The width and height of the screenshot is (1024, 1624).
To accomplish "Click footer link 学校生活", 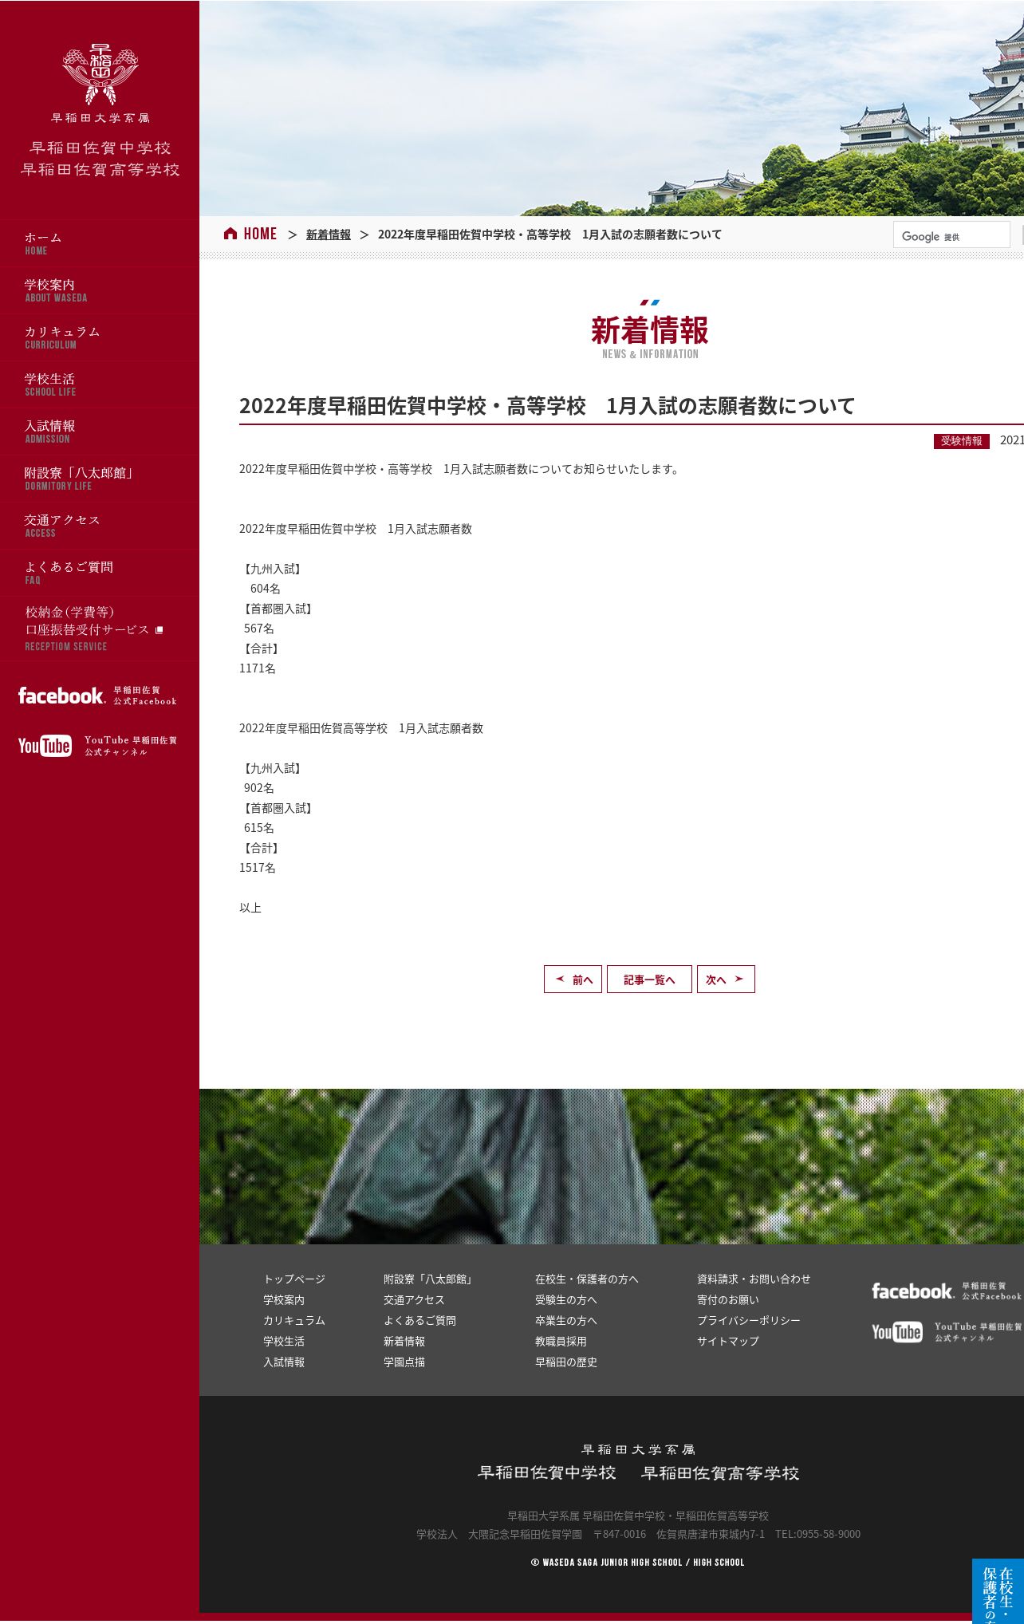I will pyautogui.click(x=284, y=1341).
